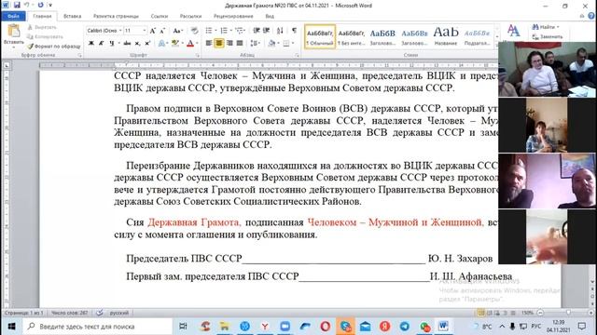
Task: Select the Название style
Action: click(x=446, y=37)
